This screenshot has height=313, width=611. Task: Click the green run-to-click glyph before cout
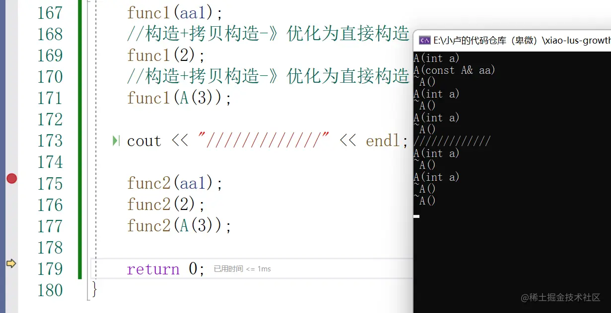point(116,141)
